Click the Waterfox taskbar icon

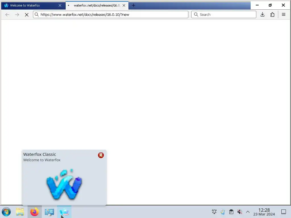[x=64, y=212]
